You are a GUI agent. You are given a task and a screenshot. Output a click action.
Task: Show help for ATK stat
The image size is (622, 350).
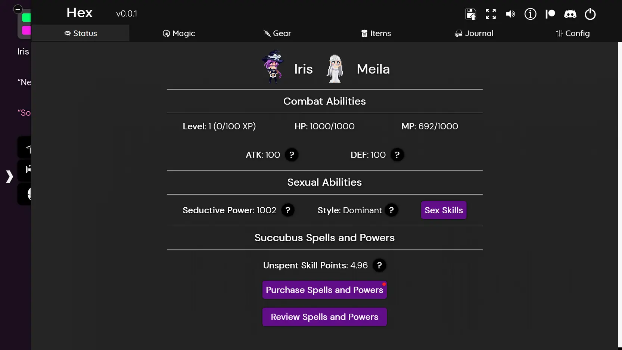pyautogui.click(x=292, y=155)
